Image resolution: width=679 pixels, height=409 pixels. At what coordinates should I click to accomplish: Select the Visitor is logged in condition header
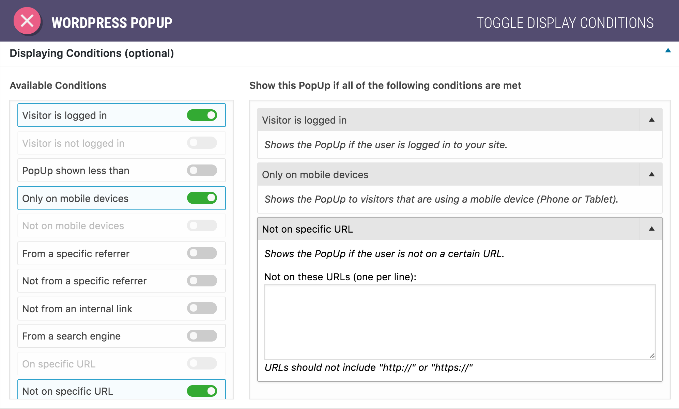tap(449, 120)
